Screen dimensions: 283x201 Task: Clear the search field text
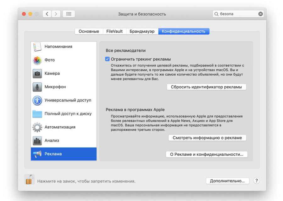[x=260, y=14]
